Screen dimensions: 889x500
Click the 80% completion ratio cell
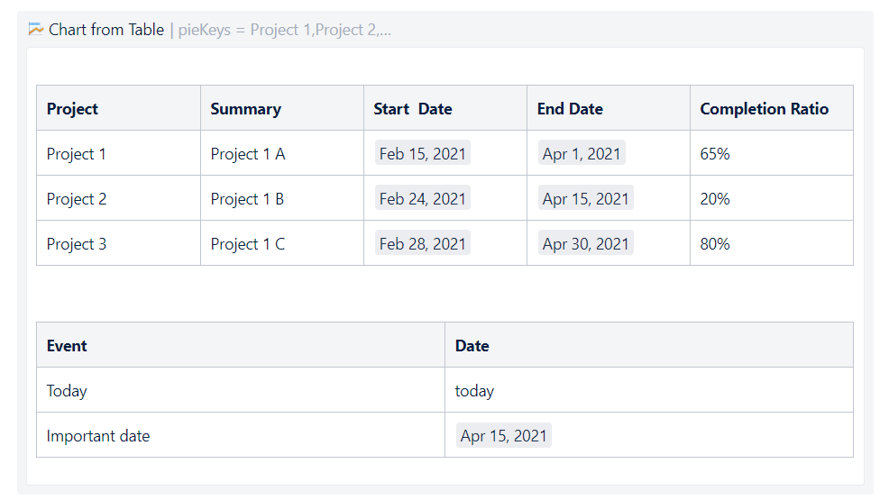point(772,243)
